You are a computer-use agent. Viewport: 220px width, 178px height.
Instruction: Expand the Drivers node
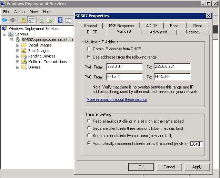18,67
